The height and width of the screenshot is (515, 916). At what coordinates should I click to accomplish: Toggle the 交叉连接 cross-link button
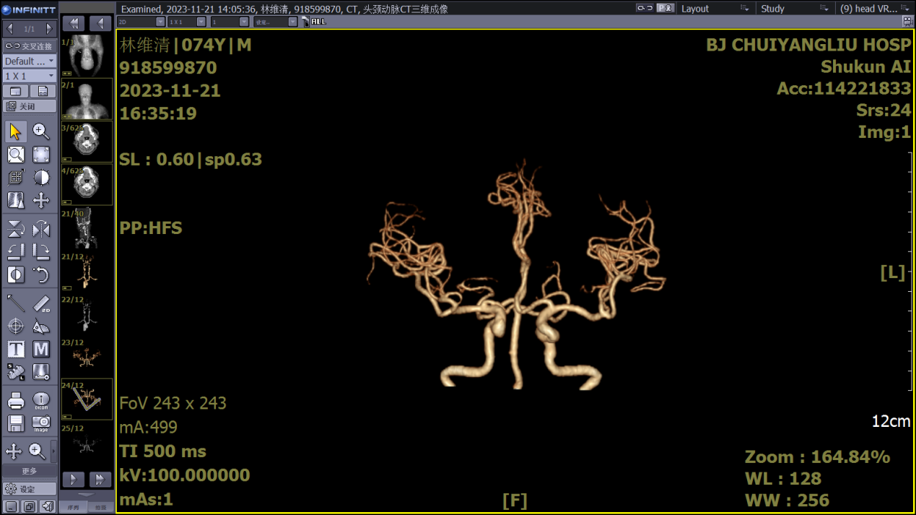pyautogui.click(x=30, y=46)
